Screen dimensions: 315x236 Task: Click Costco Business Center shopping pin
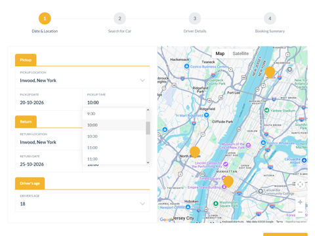186,66
